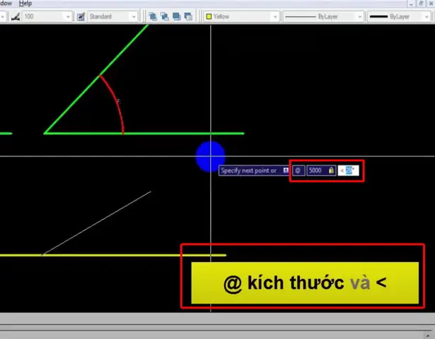Click the yellow color swatch in color control

[x=209, y=17]
